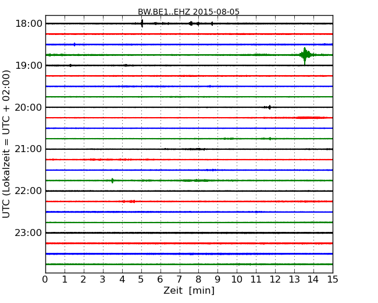The width and height of the screenshot is (378, 303).
Task: Click the black event near minute 11.7 on the 20:00 trace
Action: (x=268, y=107)
